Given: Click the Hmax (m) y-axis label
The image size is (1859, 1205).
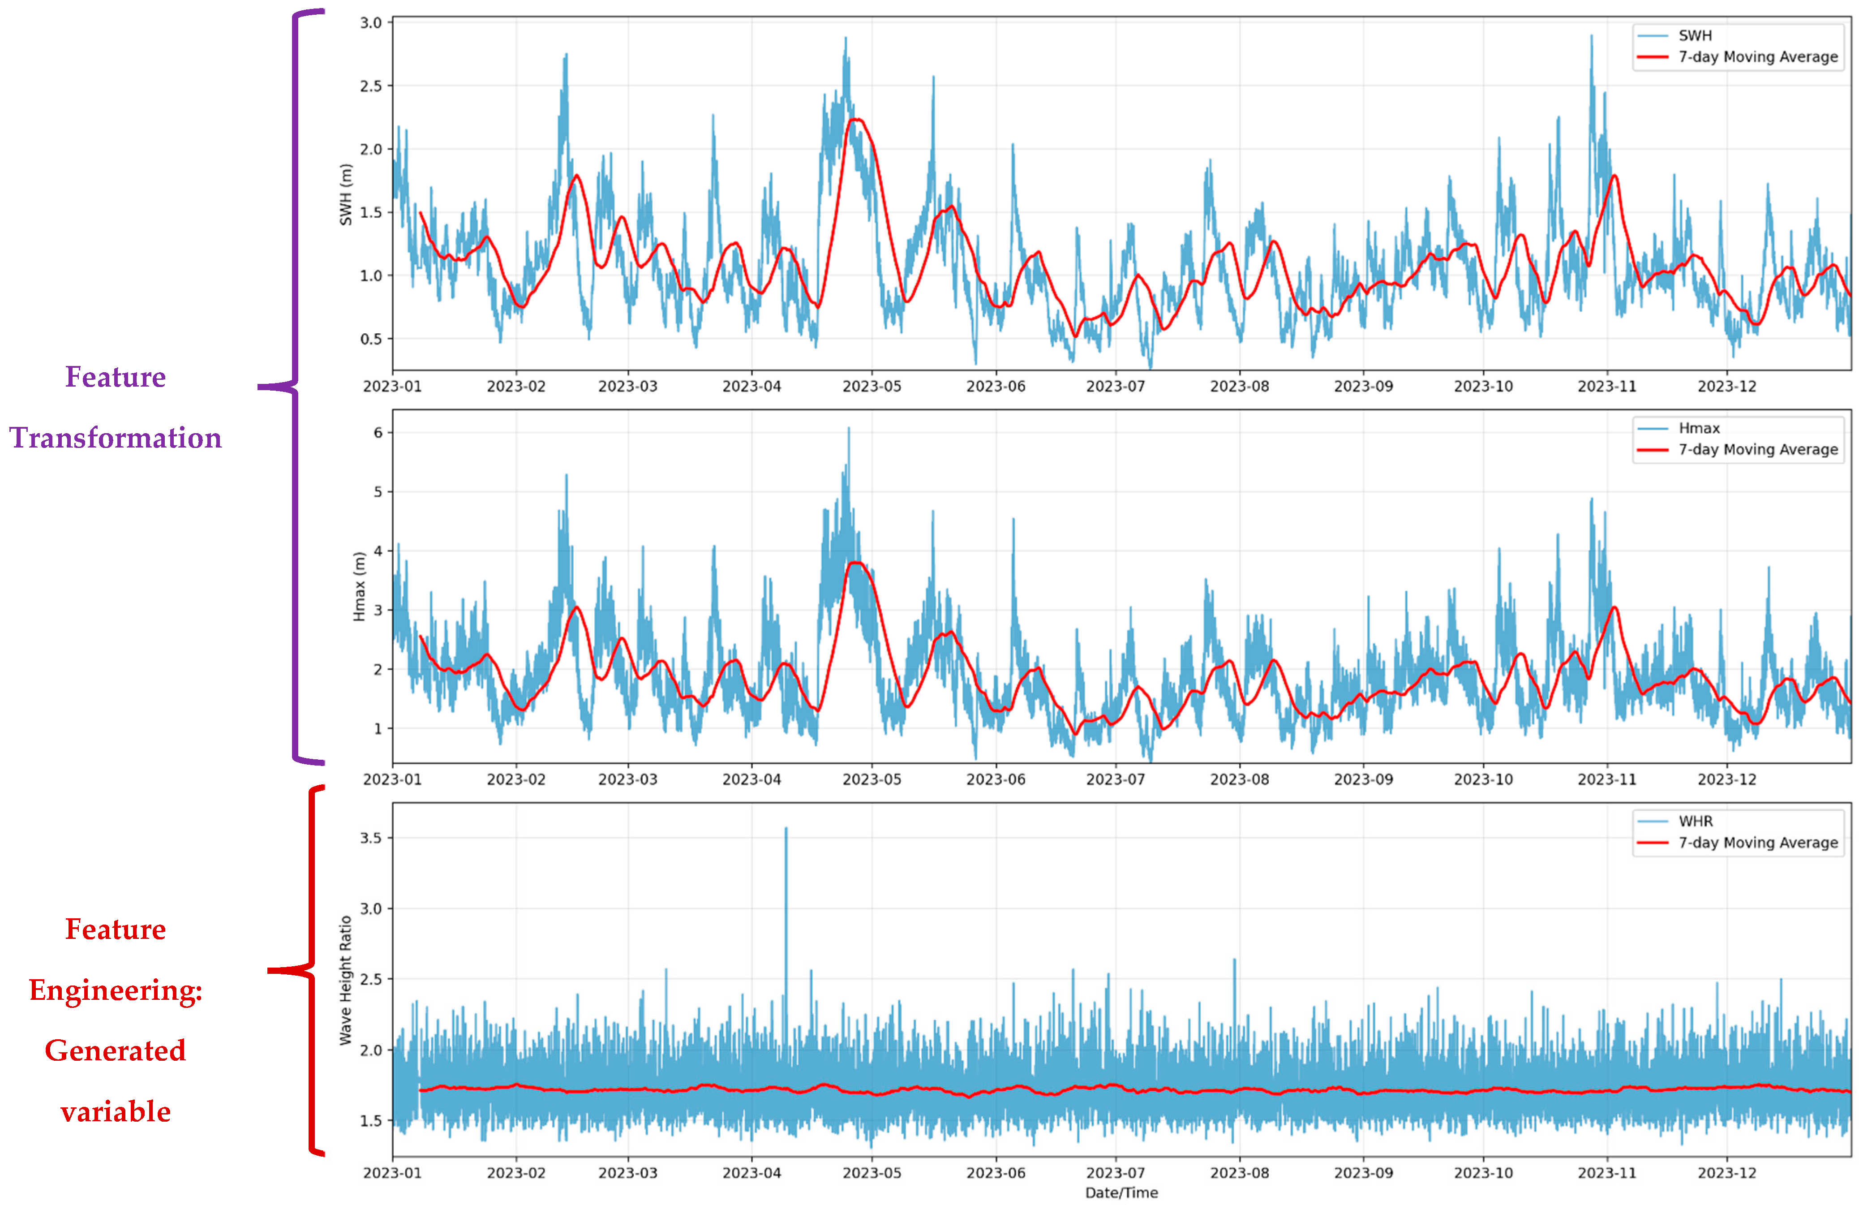Looking at the screenshot, I should pyautogui.click(x=359, y=587).
